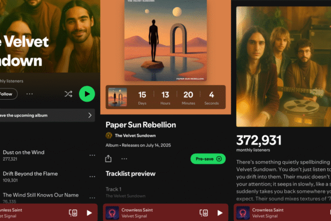This screenshot has height=221, width=331.
Task: Share the Paper Sun Rebellion album
Action: (x=108, y=158)
